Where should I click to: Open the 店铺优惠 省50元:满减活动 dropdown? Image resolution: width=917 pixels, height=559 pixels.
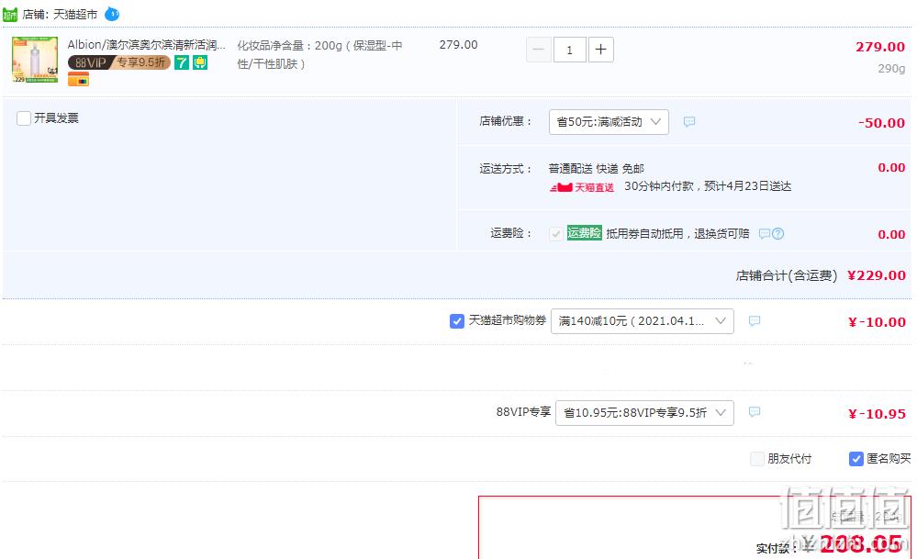(x=609, y=122)
